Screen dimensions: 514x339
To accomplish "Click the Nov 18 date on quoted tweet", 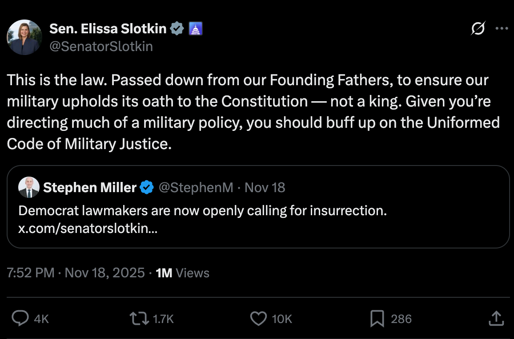I will pos(265,187).
